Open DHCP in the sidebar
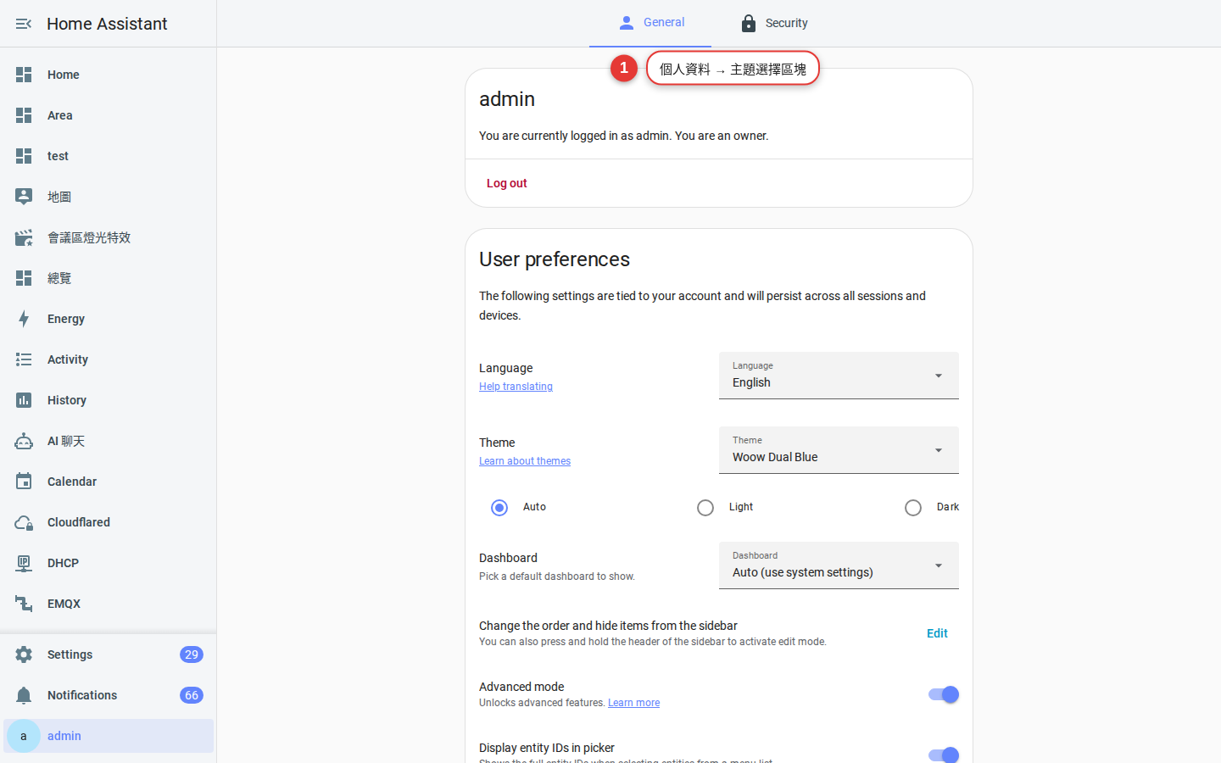The width and height of the screenshot is (1221, 763). 109,563
